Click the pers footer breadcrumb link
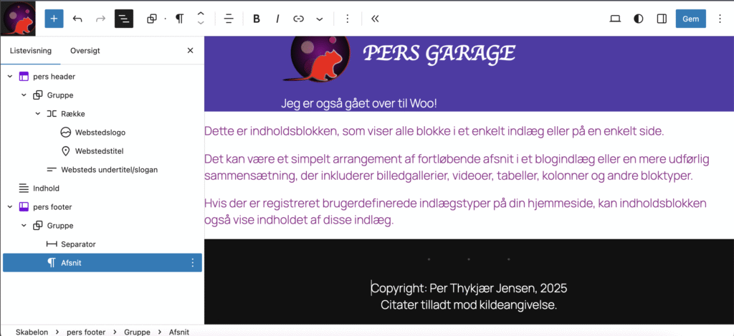734x336 pixels. [85, 332]
